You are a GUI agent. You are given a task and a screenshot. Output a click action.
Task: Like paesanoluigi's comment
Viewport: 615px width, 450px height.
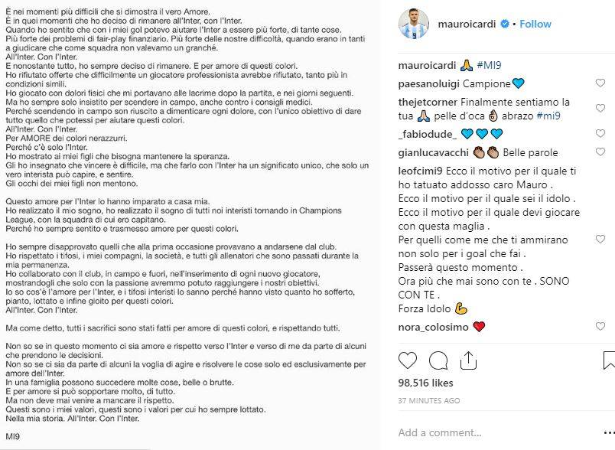pyautogui.click(x=600, y=83)
